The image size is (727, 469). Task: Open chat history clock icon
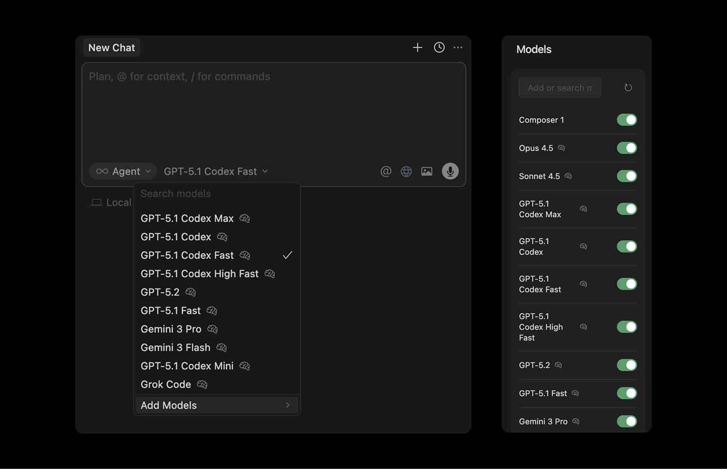439,47
